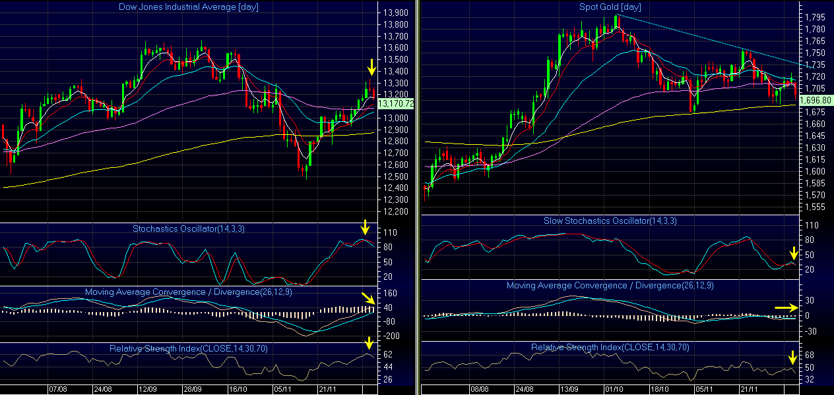Click the Dow current price label 13,170.72

pyautogui.click(x=395, y=103)
